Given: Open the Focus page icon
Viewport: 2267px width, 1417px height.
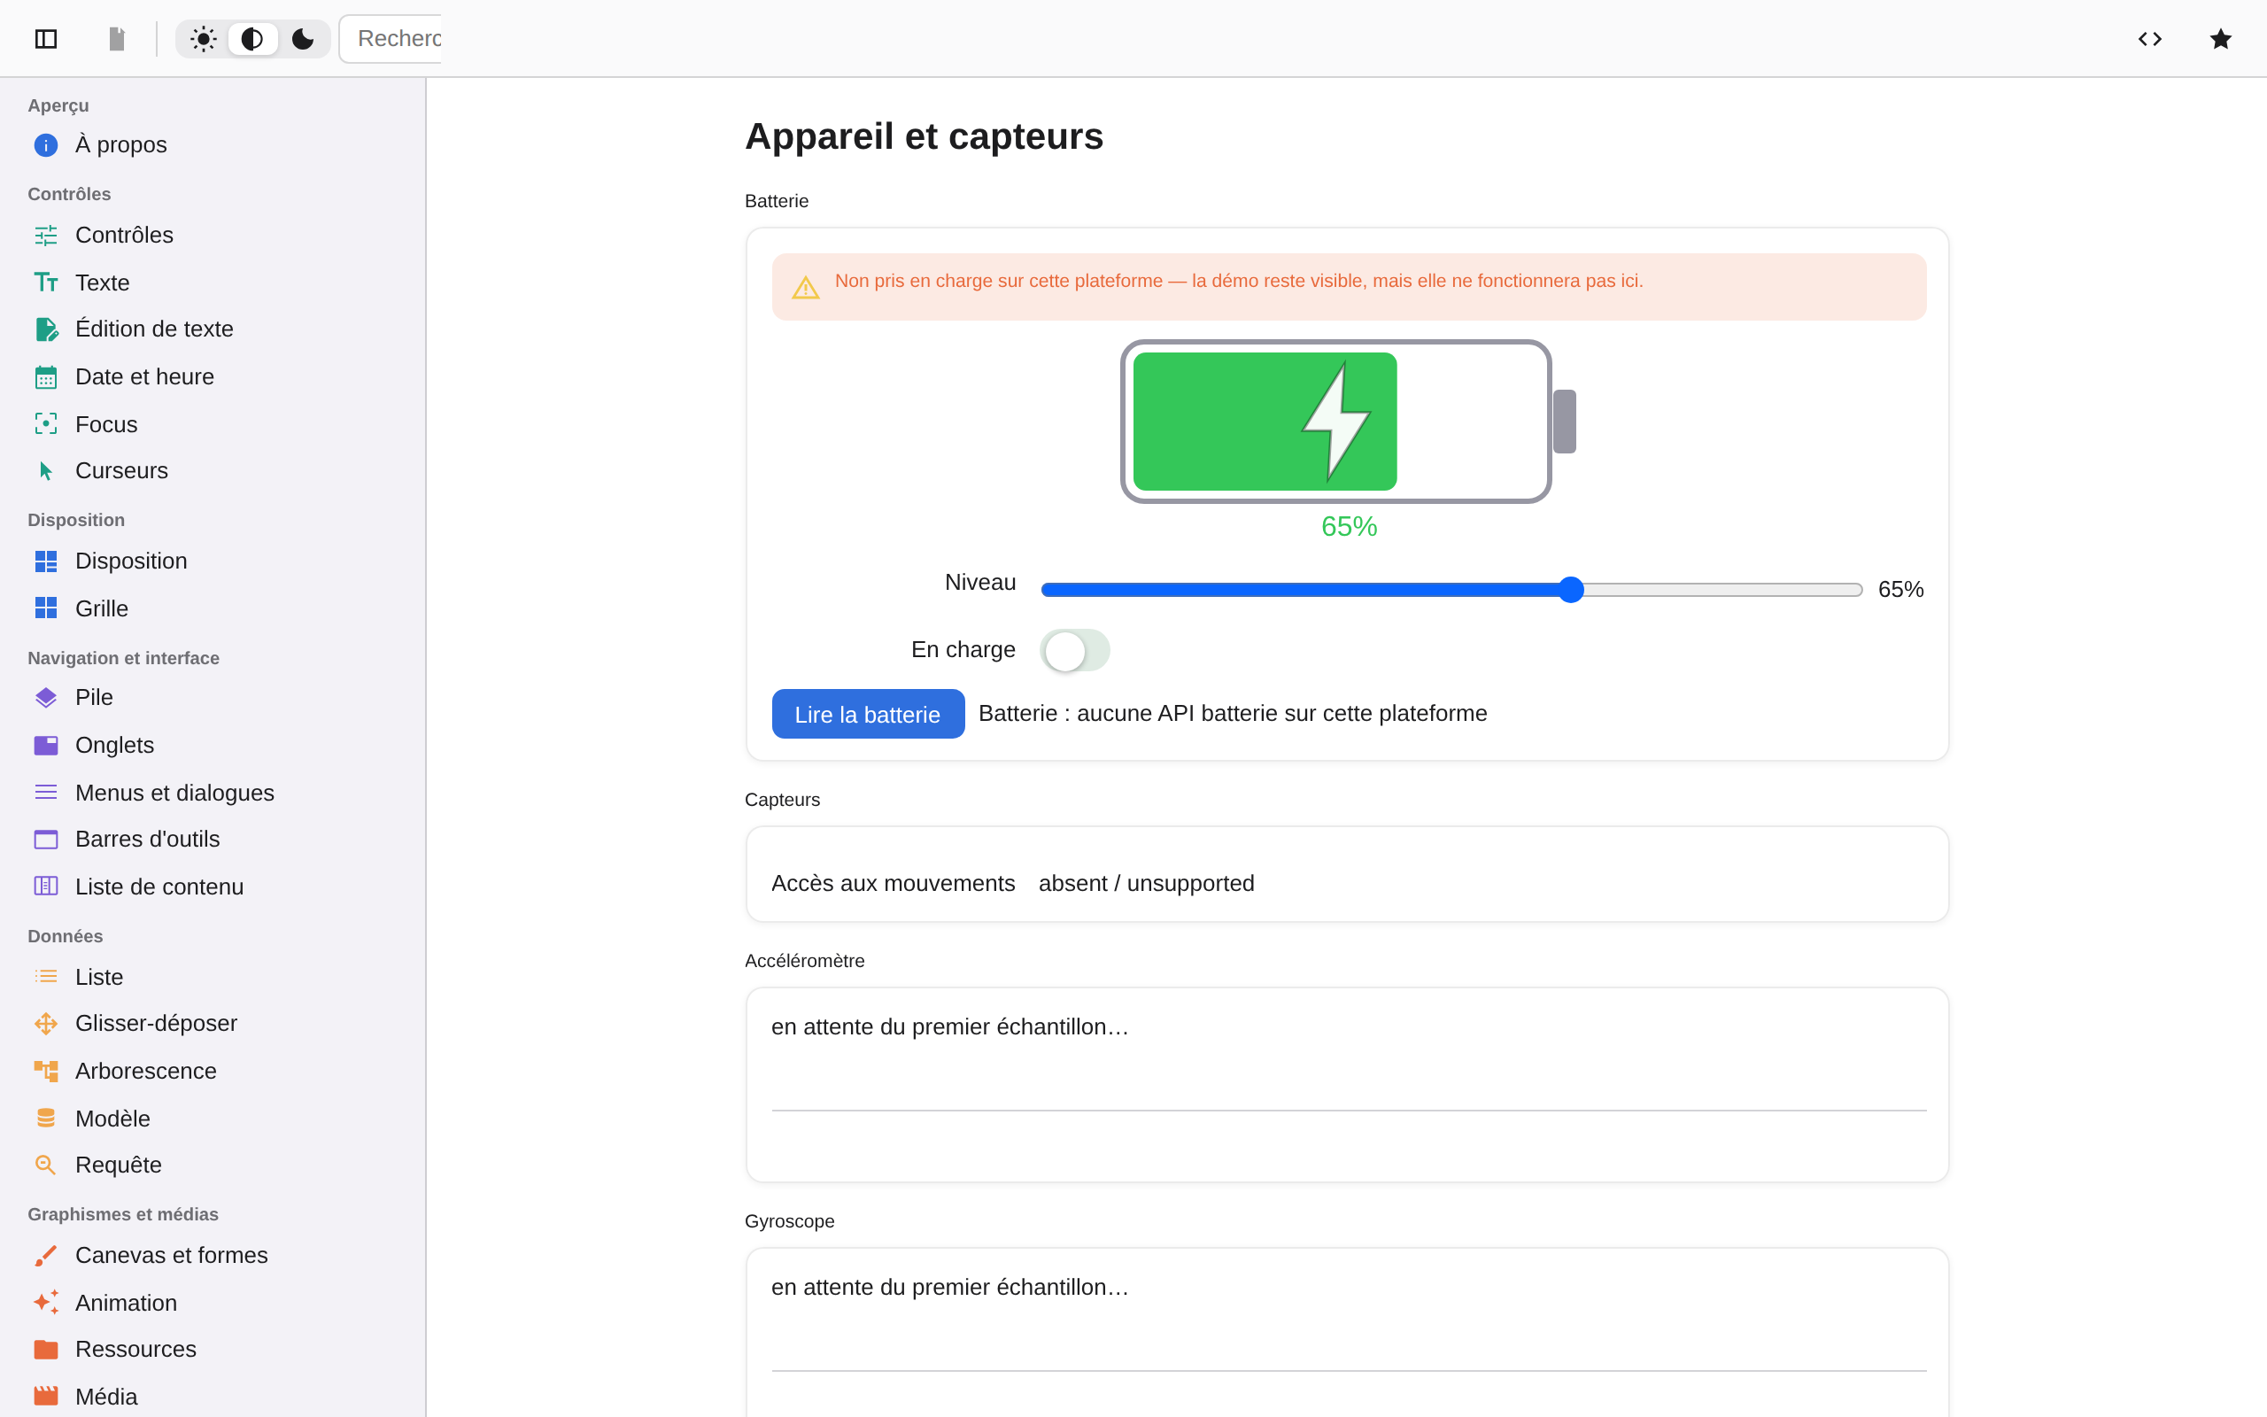Looking at the screenshot, I should [x=46, y=424].
